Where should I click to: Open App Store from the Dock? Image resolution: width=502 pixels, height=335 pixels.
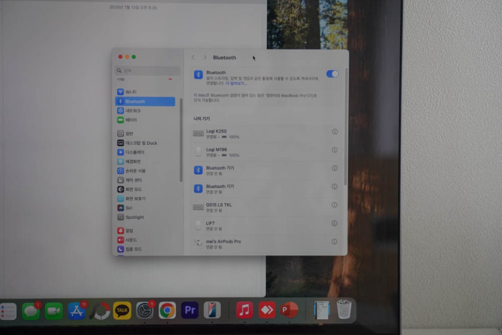76,311
